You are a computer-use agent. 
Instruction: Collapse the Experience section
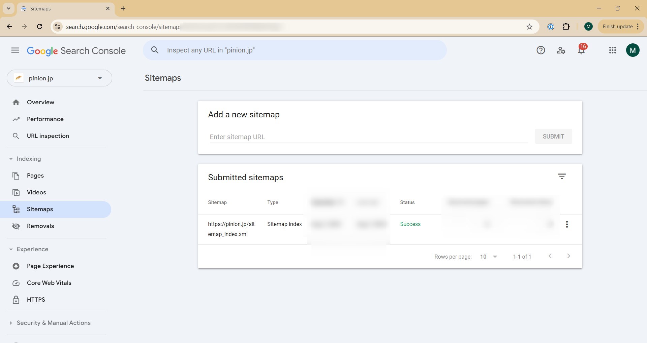coord(29,249)
